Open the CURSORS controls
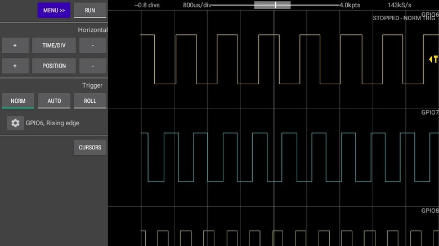 pos(90,148)
